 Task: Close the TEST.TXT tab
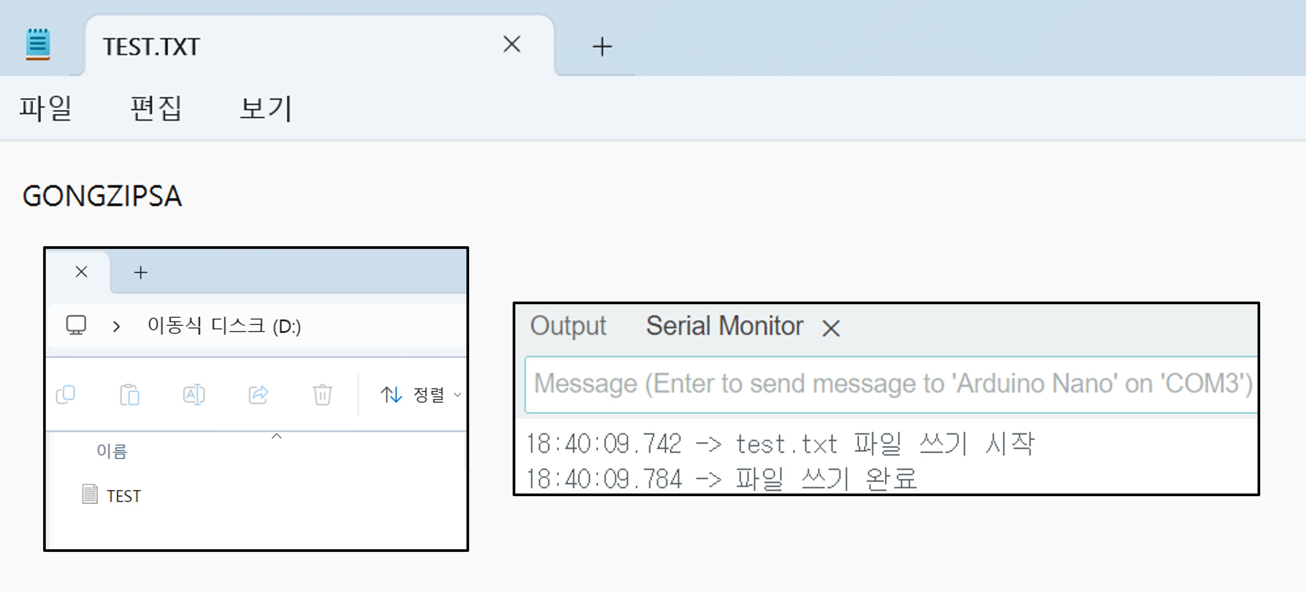tap(511, 44)
